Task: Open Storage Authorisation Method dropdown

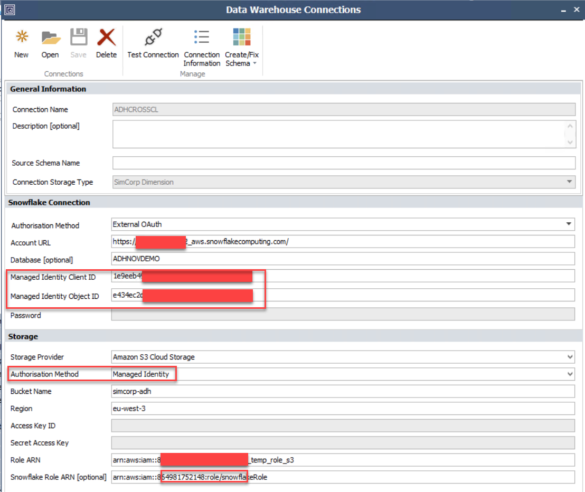Action: [x=570, y=374]
